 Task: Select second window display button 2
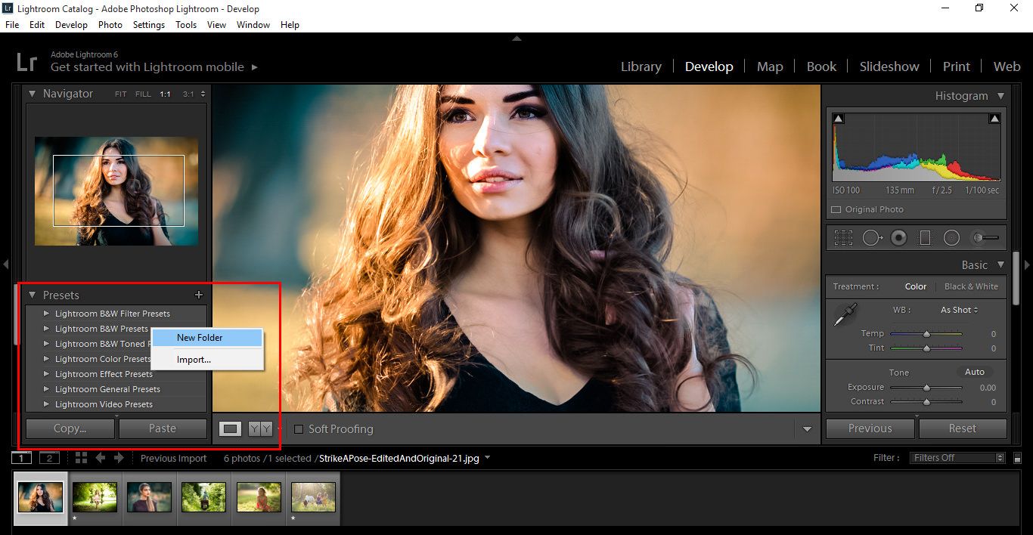(49, 458)
